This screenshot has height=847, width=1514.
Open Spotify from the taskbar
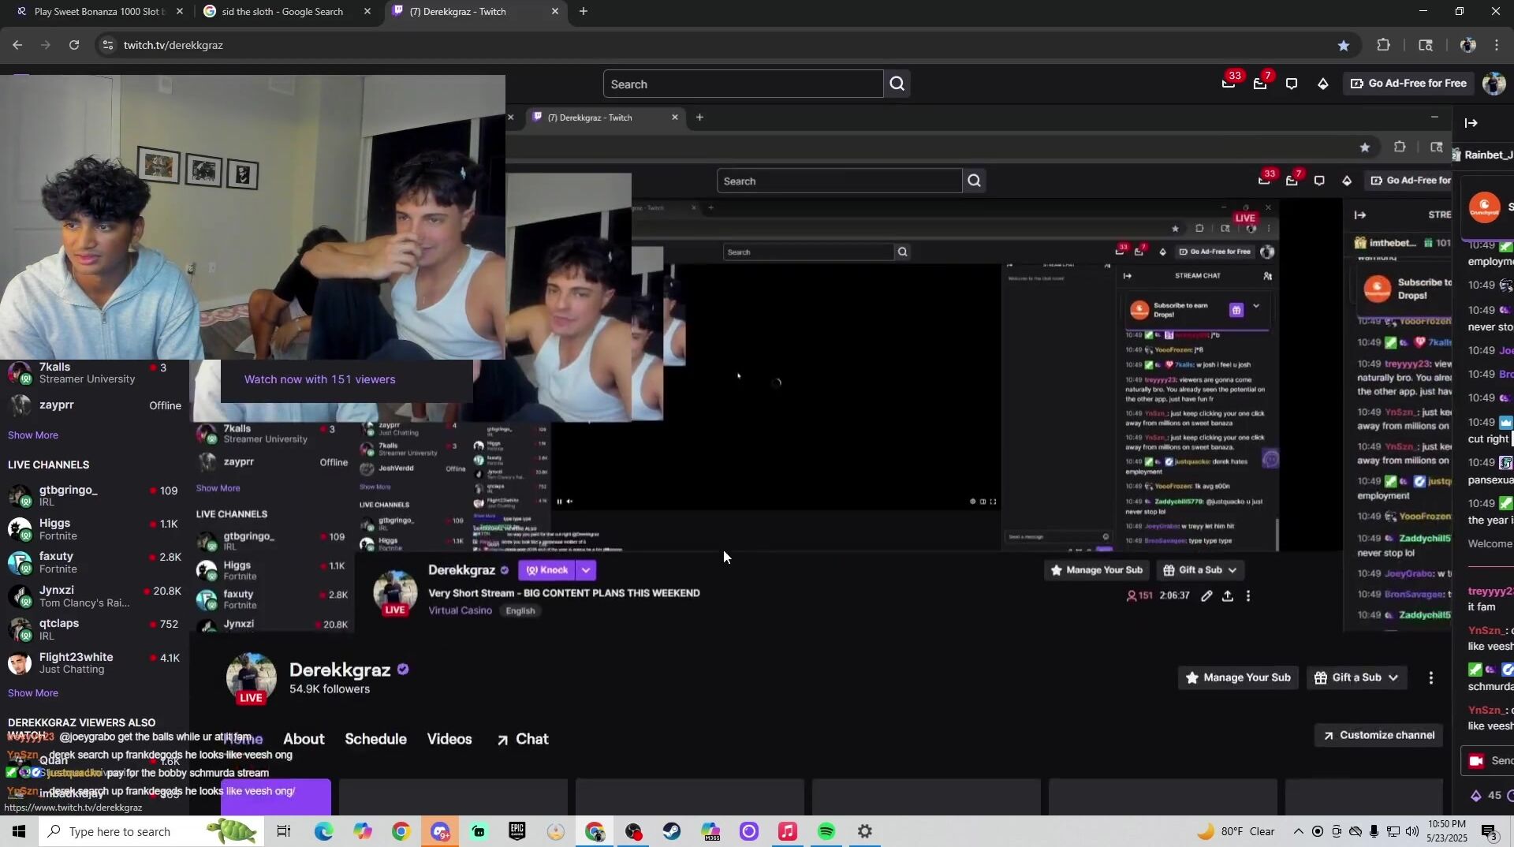pyautogui.click(x=826, y=831)
